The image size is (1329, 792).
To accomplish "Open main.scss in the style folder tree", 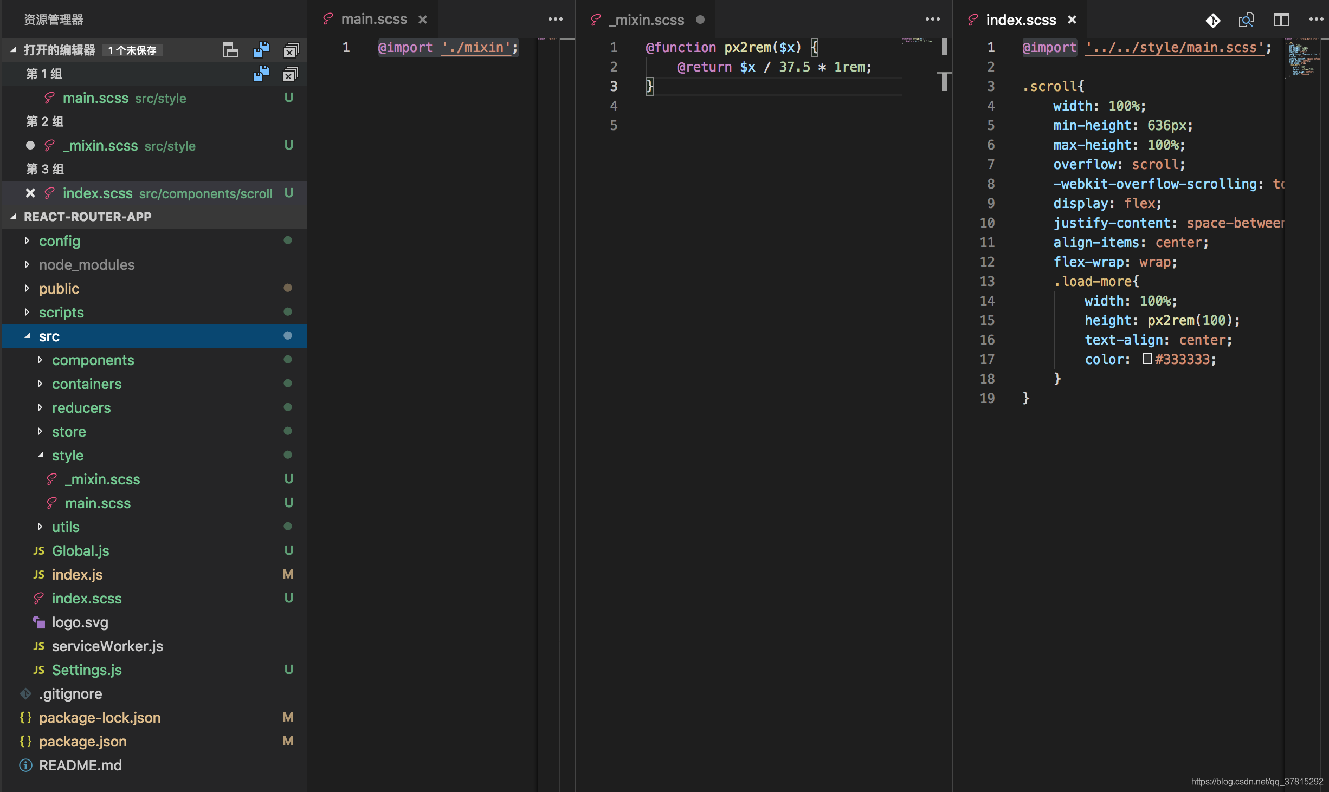I will tap(154, 503).
